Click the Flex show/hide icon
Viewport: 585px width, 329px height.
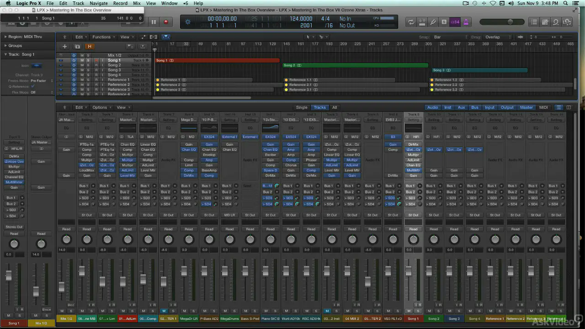pos(154,37)
